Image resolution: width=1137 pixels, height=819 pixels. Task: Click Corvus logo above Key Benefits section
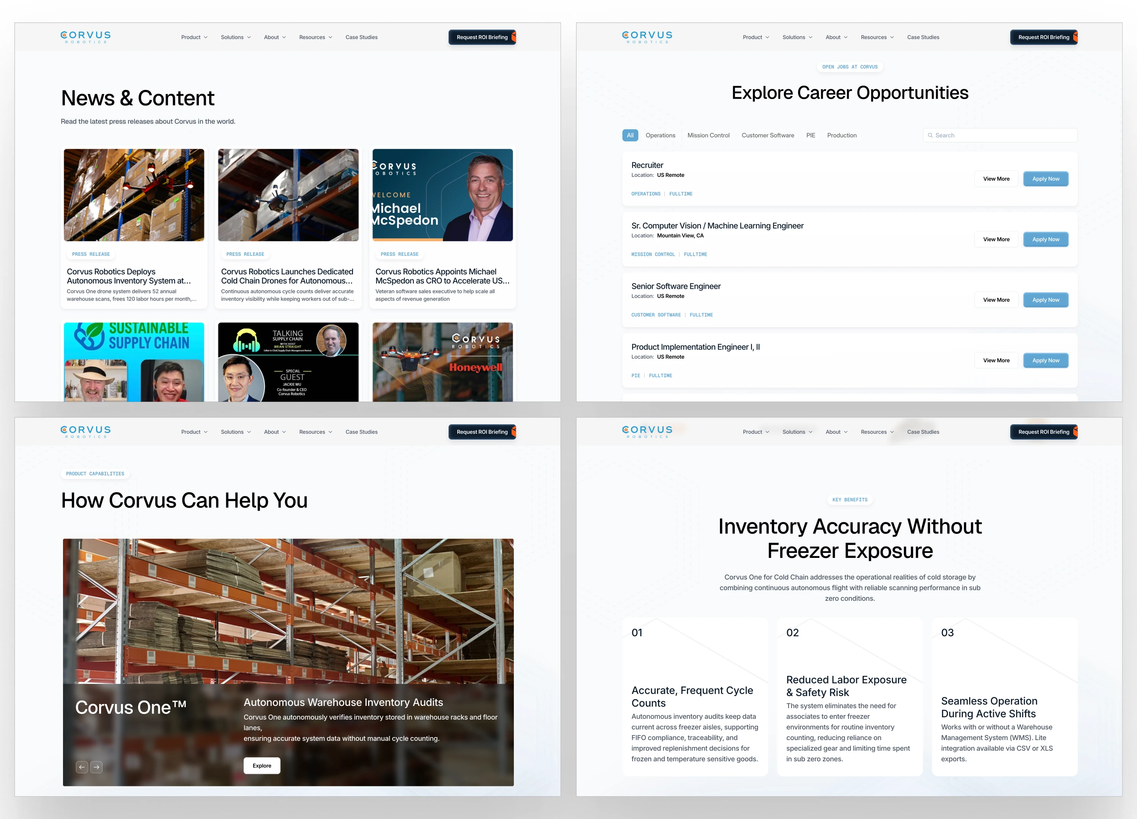pyautogui.click(x=647, y=432)
